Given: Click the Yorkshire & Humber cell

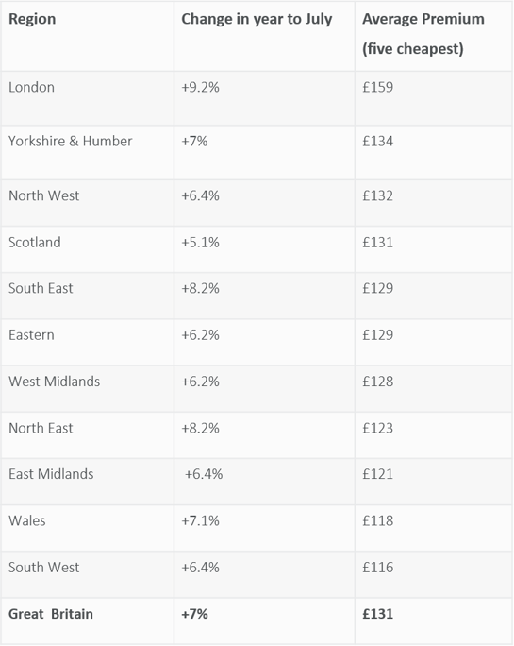Looking at the screenshot, I should tap(71, 142).
